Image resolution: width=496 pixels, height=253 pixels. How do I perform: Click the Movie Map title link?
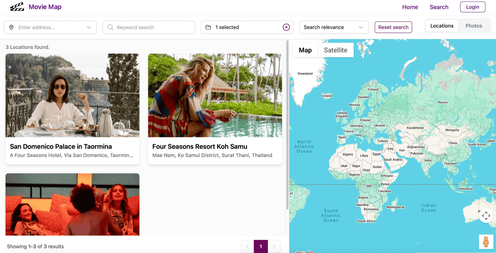[45, 7]
